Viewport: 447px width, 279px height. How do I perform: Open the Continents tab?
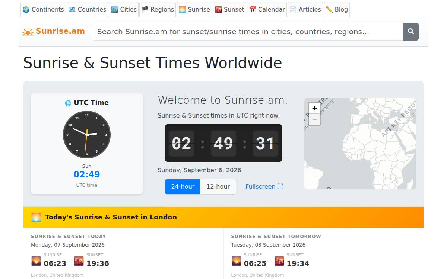click(x=43, y=10)
